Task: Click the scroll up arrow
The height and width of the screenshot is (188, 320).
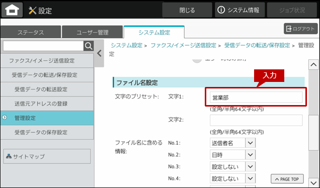Action: [313, 65]
